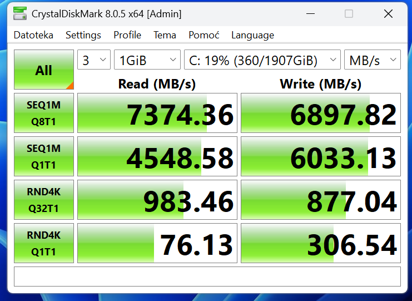Screen dimensions: 412x301
Task: Run the SEQ1M Q8T1 test
Action: coord(43,113)
